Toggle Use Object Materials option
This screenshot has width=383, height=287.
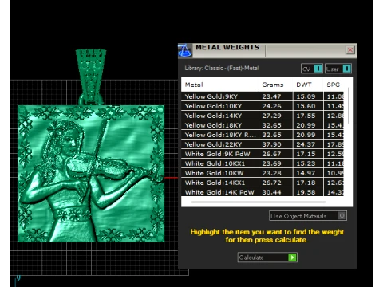click(308, 216)
